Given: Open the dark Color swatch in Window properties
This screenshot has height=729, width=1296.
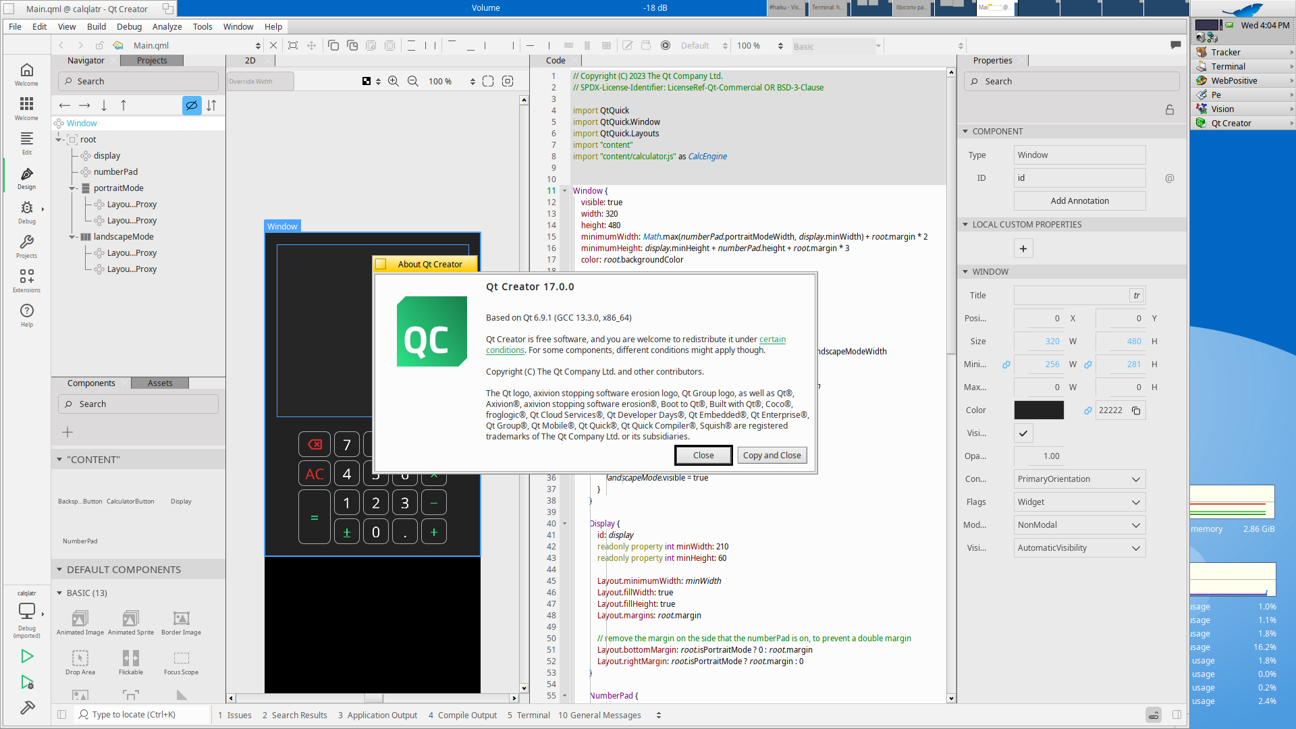Looking at the screenshot, I should pyautogui.click(x=1039, y=410).
